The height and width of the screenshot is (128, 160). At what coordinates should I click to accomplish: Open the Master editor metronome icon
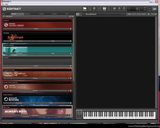(89, 9)
